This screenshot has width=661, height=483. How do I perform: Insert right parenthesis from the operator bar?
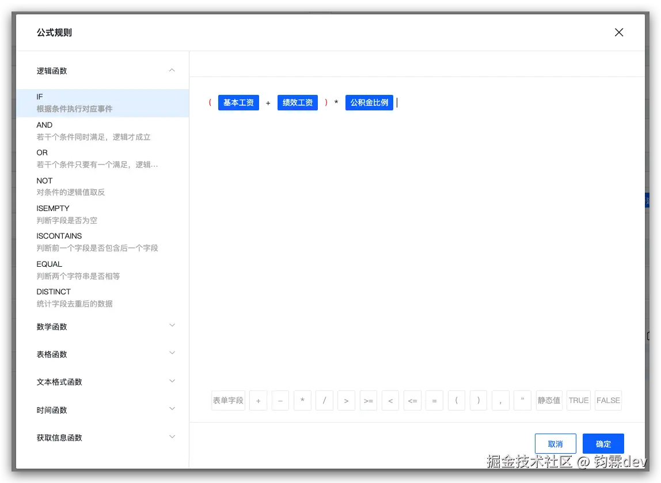pyautogui.click(x=478, y=400)
